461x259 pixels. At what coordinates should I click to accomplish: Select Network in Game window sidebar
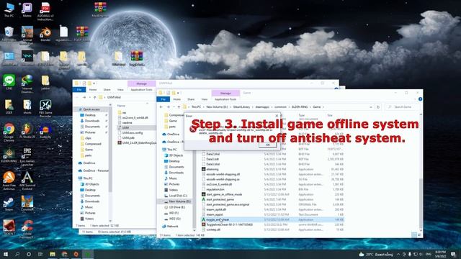[x=170, y=227]
